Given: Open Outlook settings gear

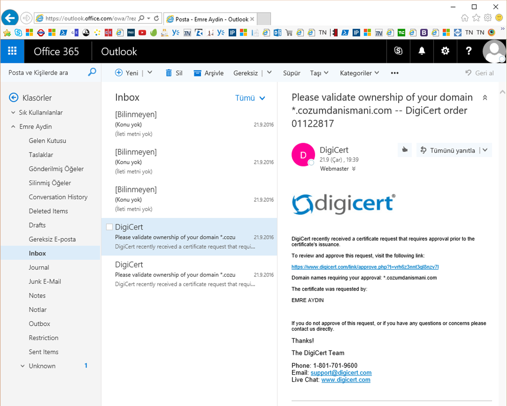Looking at the screenshot, I should (x=445, y=51).
